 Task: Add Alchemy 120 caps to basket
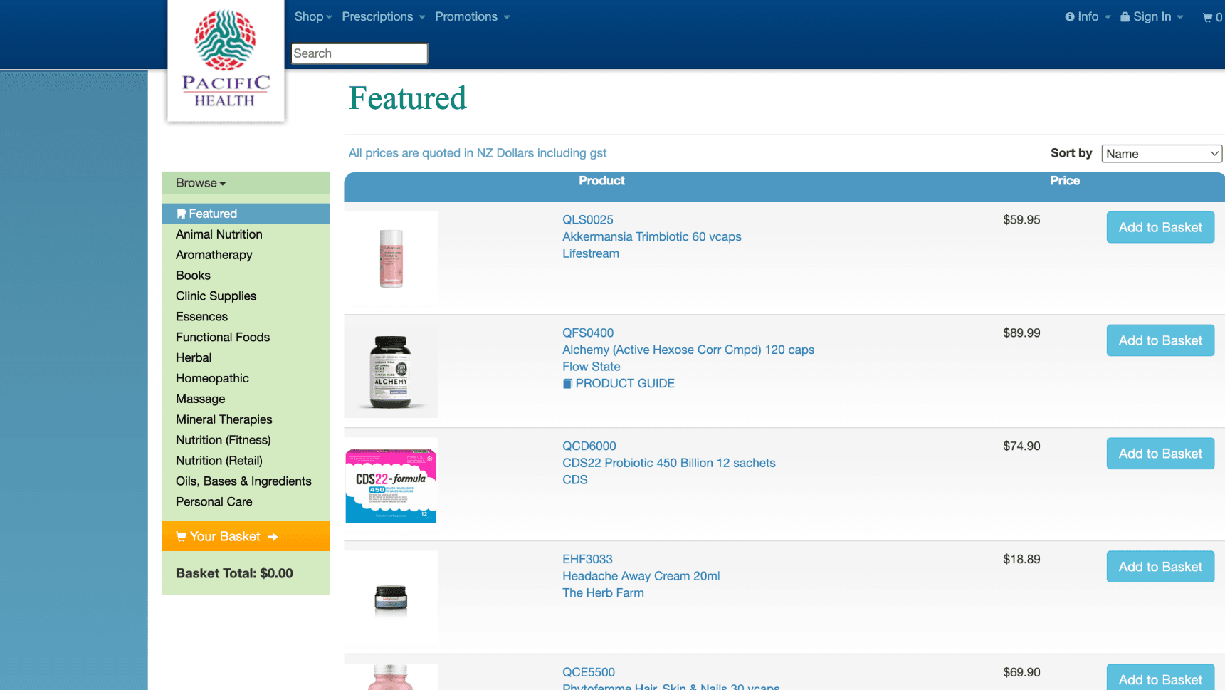coord(1160,341)
